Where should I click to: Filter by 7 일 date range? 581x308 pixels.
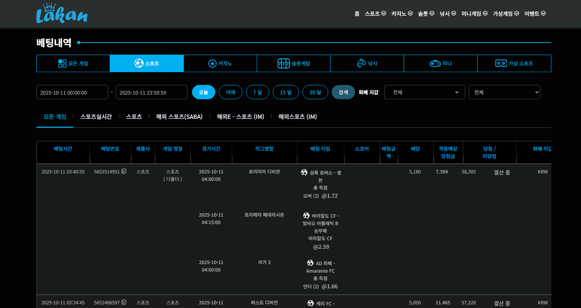coord(257,92)
